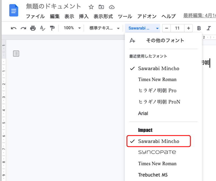Open the Sawarabi font dropdown
Screen dimensions: 216x181
[143, 28]
